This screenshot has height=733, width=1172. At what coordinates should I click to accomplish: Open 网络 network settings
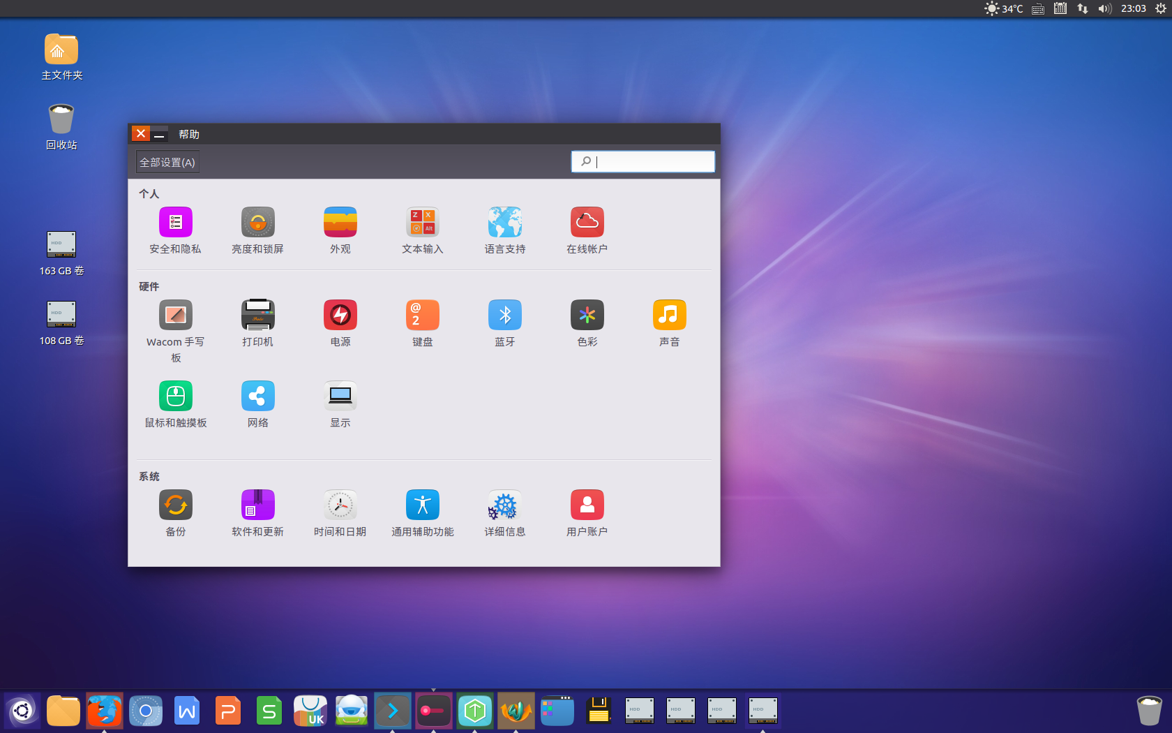coord(257,404)
